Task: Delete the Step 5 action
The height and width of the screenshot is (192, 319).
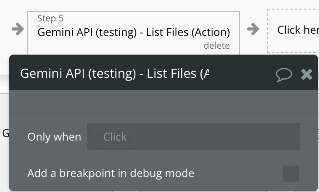Action: (x=216, y=45)
